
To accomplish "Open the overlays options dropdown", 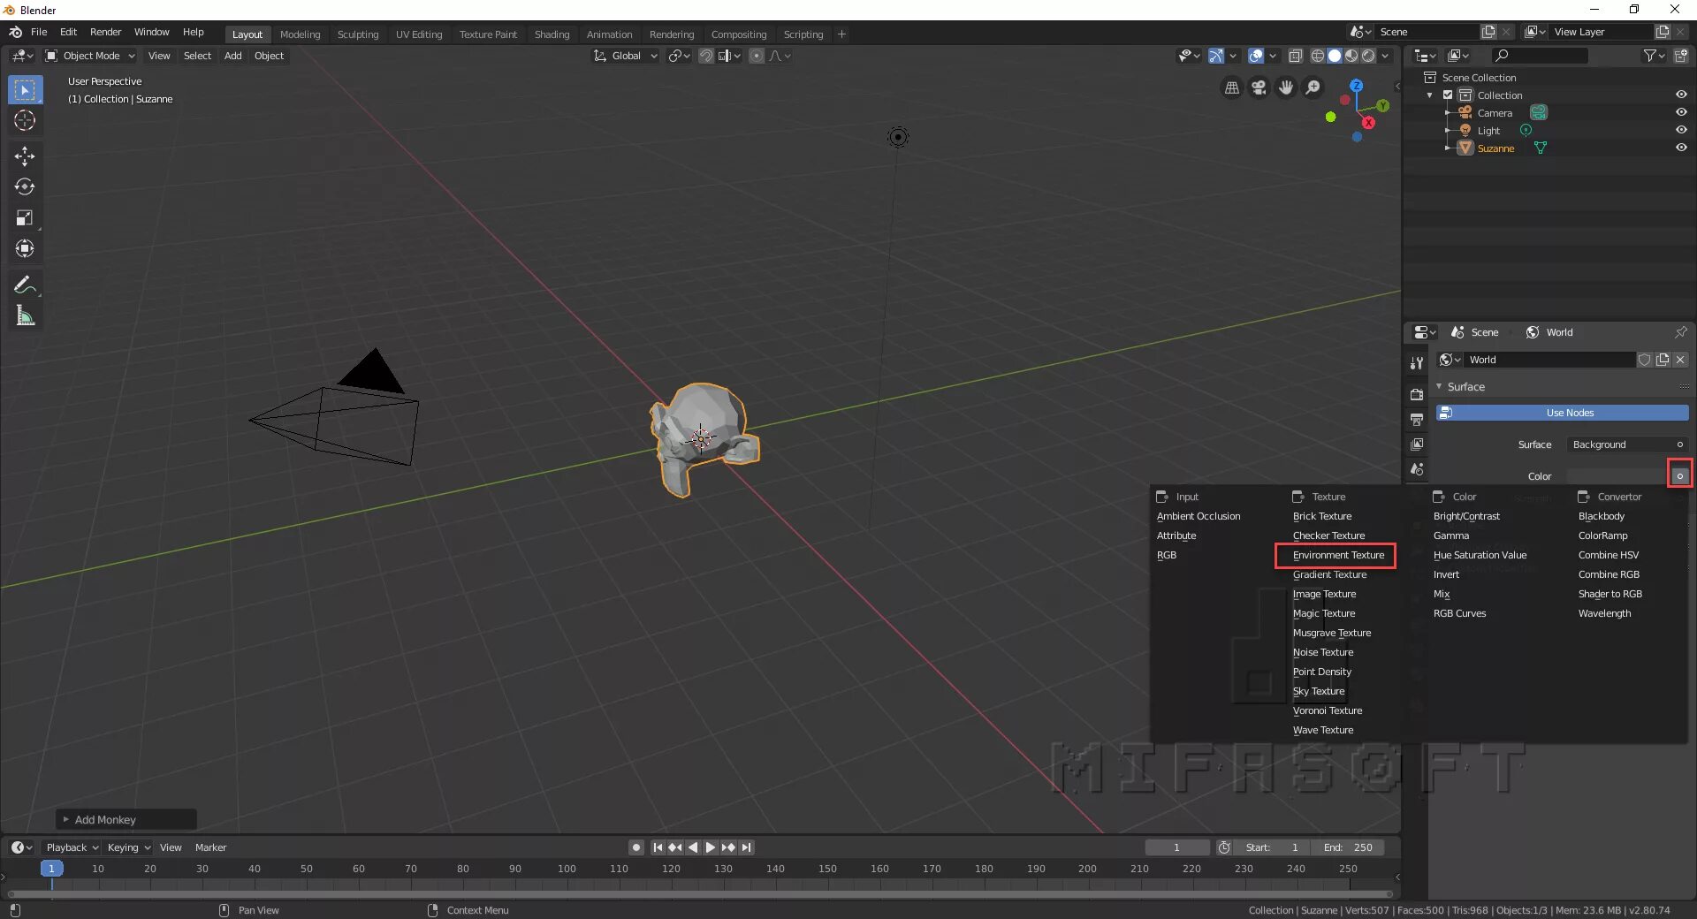I will pyautogui.click(x=1273, y=56).
